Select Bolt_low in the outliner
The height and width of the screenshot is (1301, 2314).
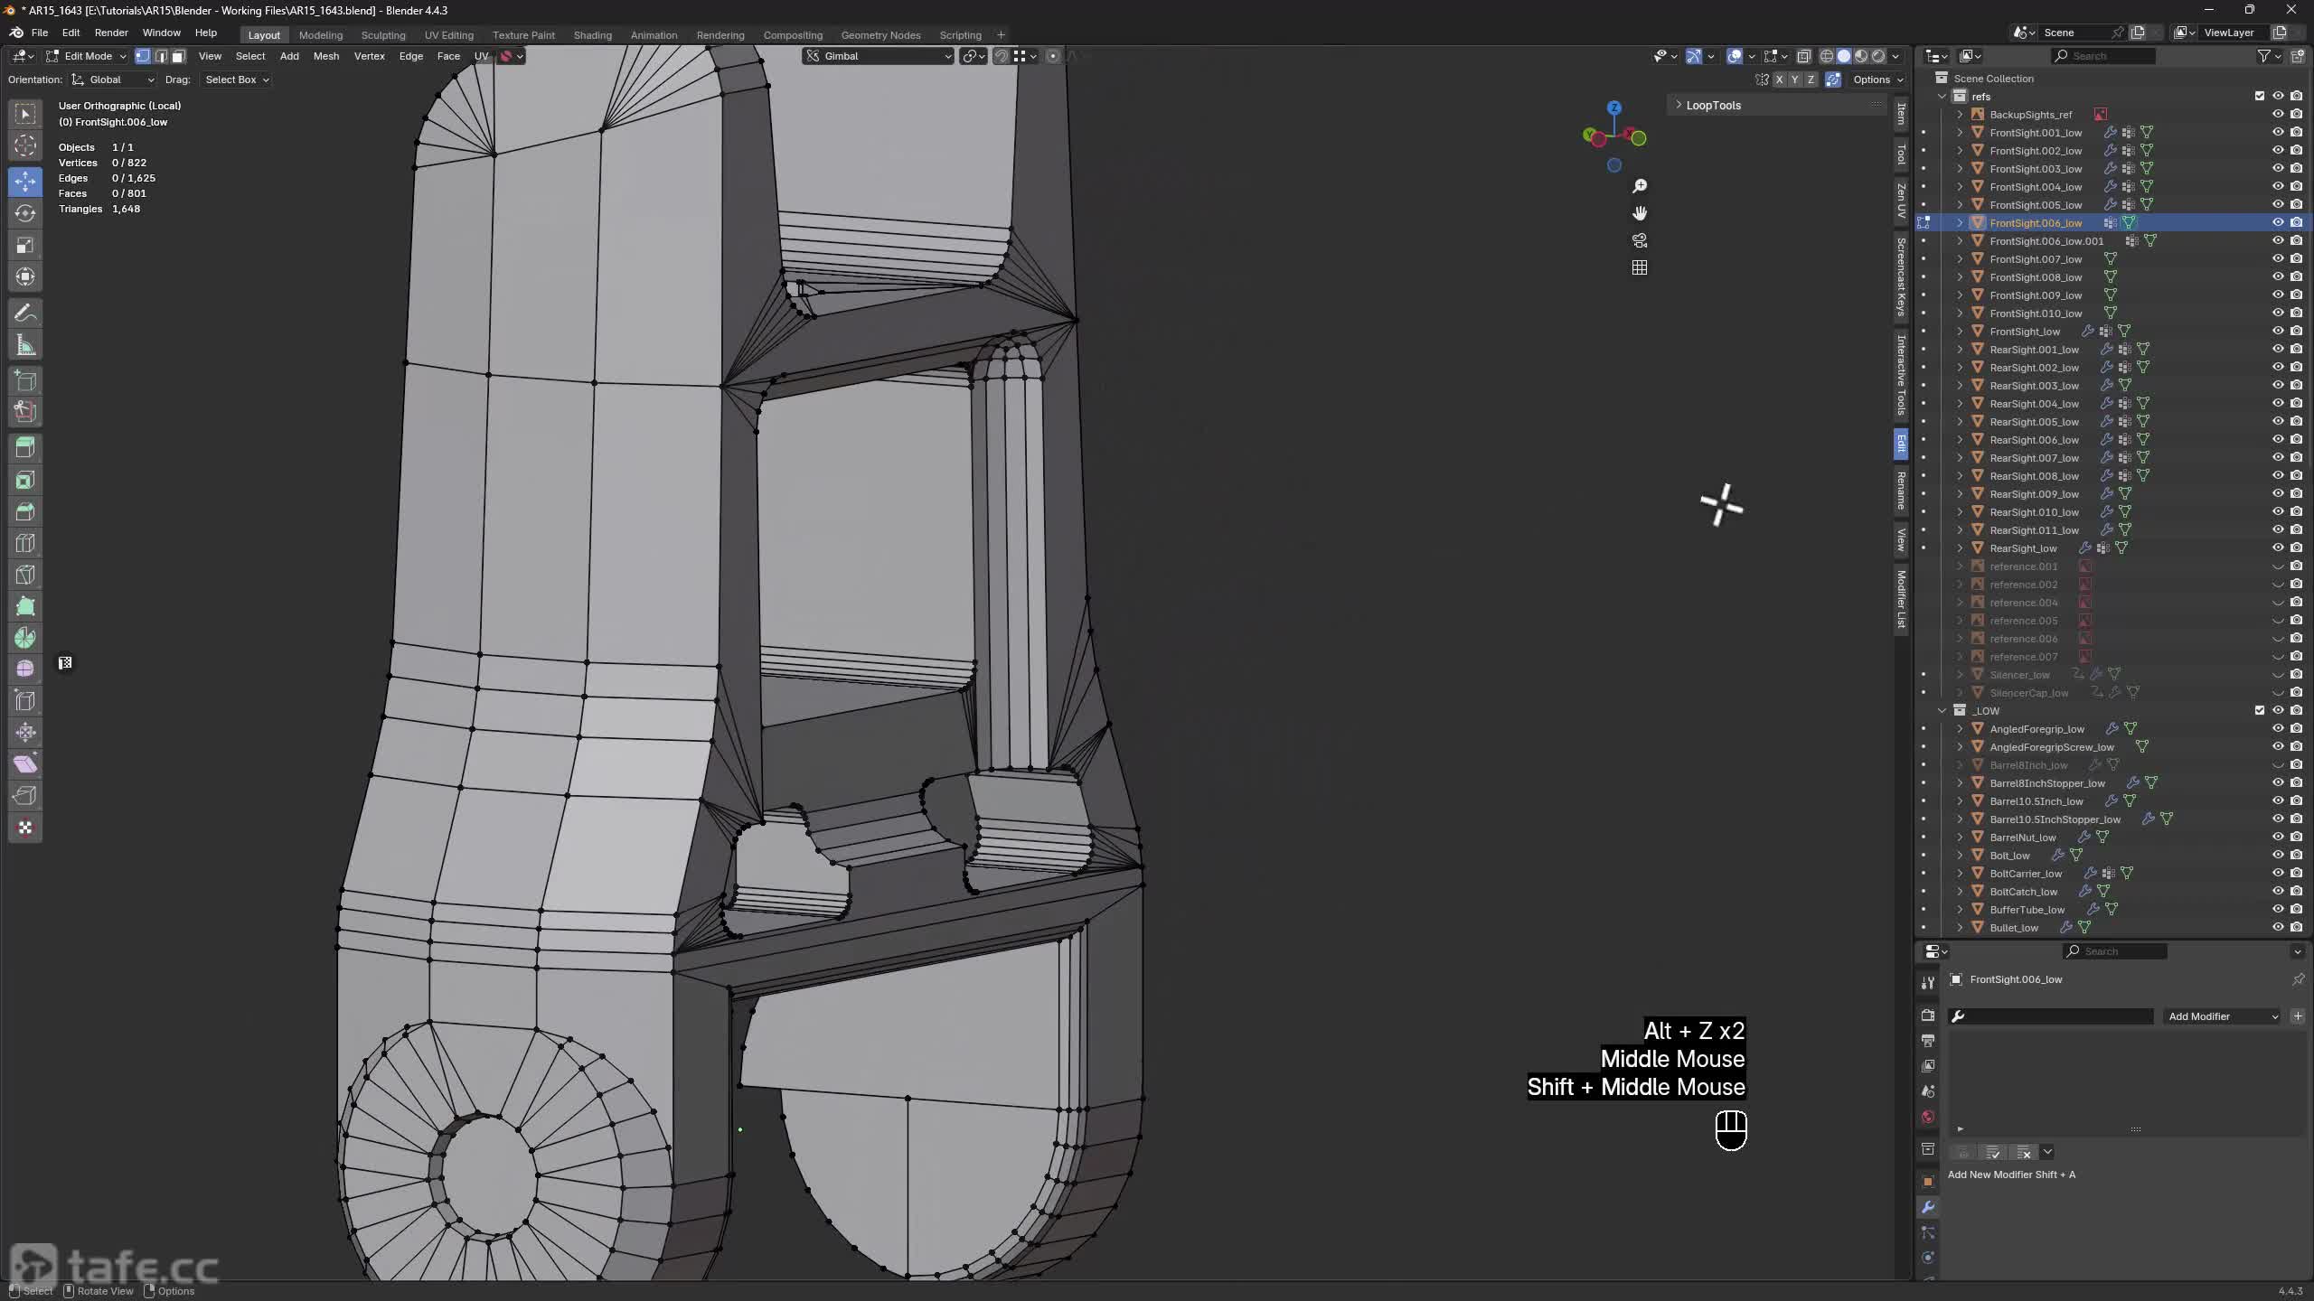(x=2009, y=855)
